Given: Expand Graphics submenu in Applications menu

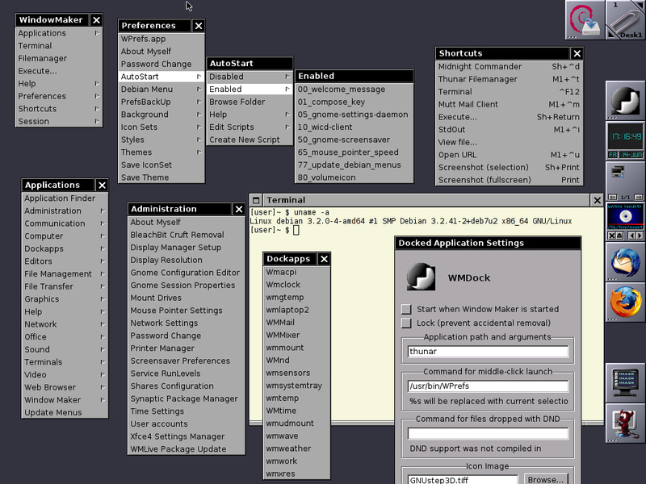Looking at the screenshot, I should pos(65,299).
